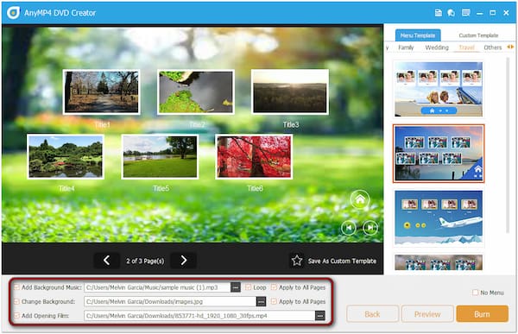This screenshot has height=334, width=518.
Task: Toggle the Add Background Music checkbox
Action: (16, 287)
